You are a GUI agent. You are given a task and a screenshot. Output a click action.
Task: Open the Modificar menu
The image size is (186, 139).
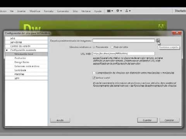(35, 11)
